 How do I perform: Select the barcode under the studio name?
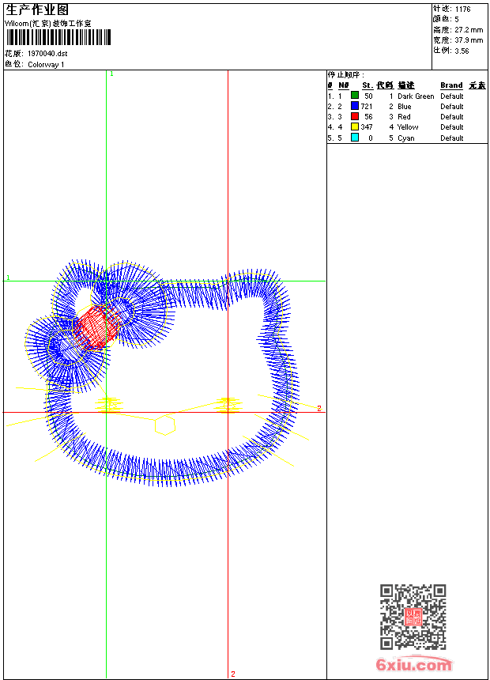59,37
